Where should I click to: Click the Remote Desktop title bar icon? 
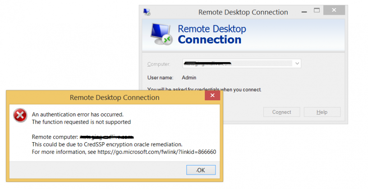[147, 12]
